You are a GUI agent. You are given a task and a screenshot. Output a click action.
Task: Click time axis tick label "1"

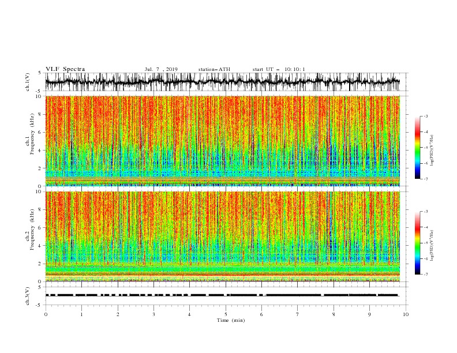(x=81, y=314)
